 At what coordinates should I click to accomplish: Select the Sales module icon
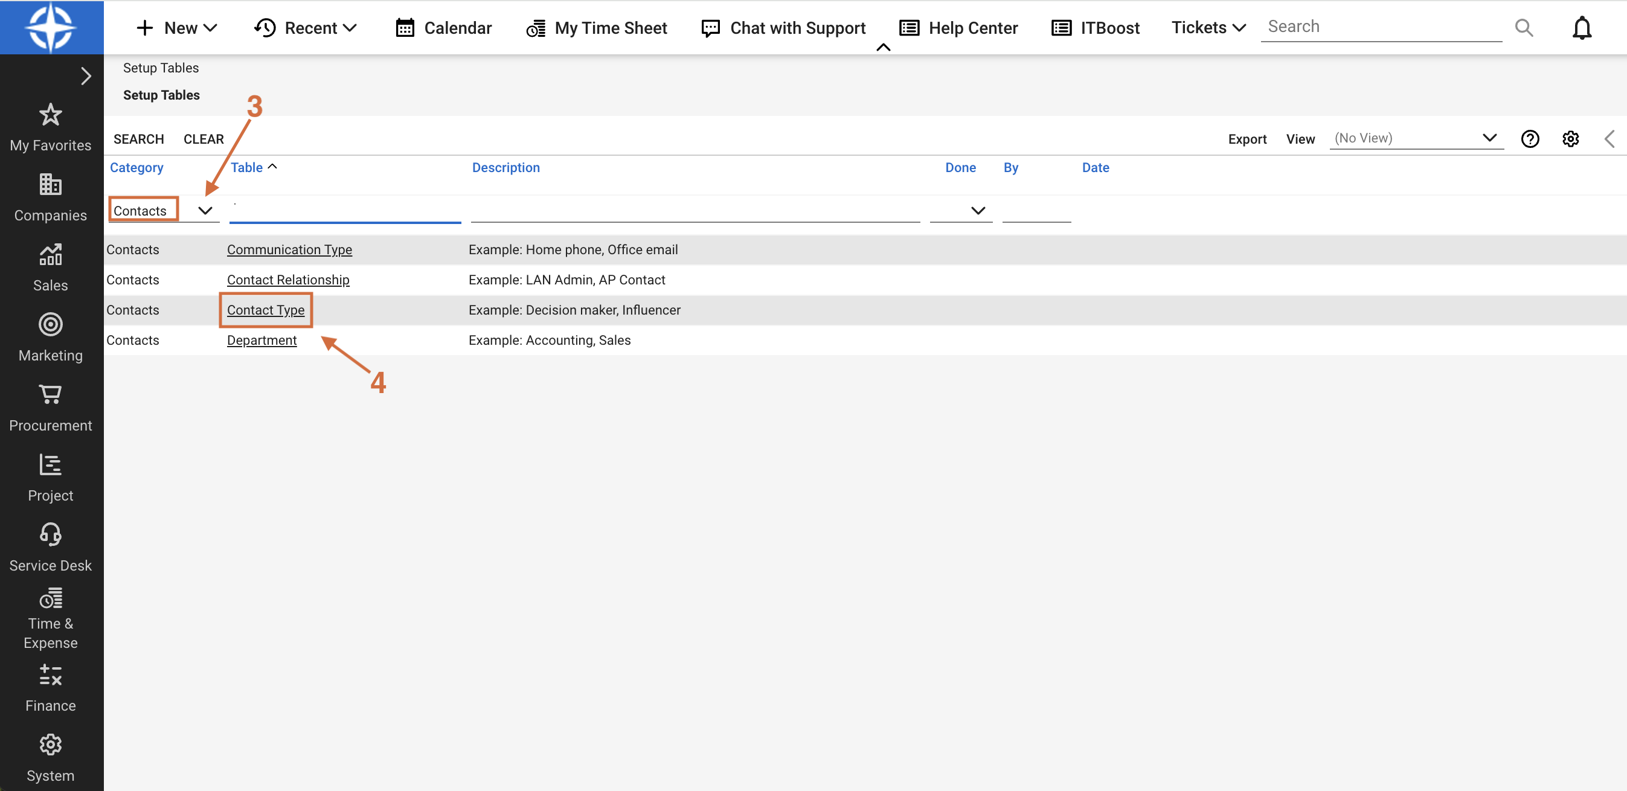(x=51, y=265)
